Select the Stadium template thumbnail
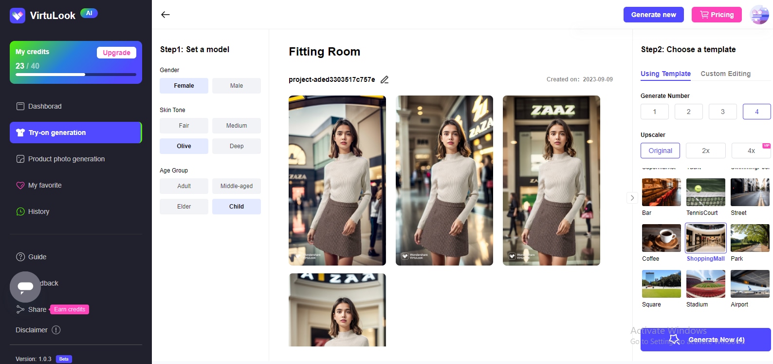The height and width of the screenshot is (364, 773). coord(706,284)
